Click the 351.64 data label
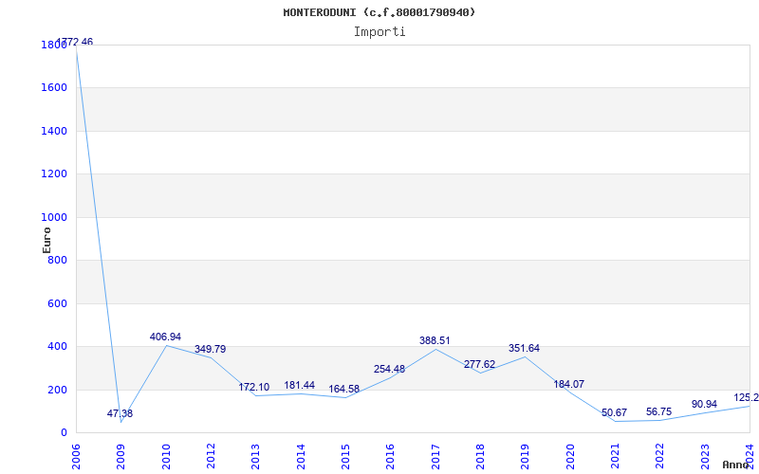This screenshot has height=474, width=759. click(525, 348)
